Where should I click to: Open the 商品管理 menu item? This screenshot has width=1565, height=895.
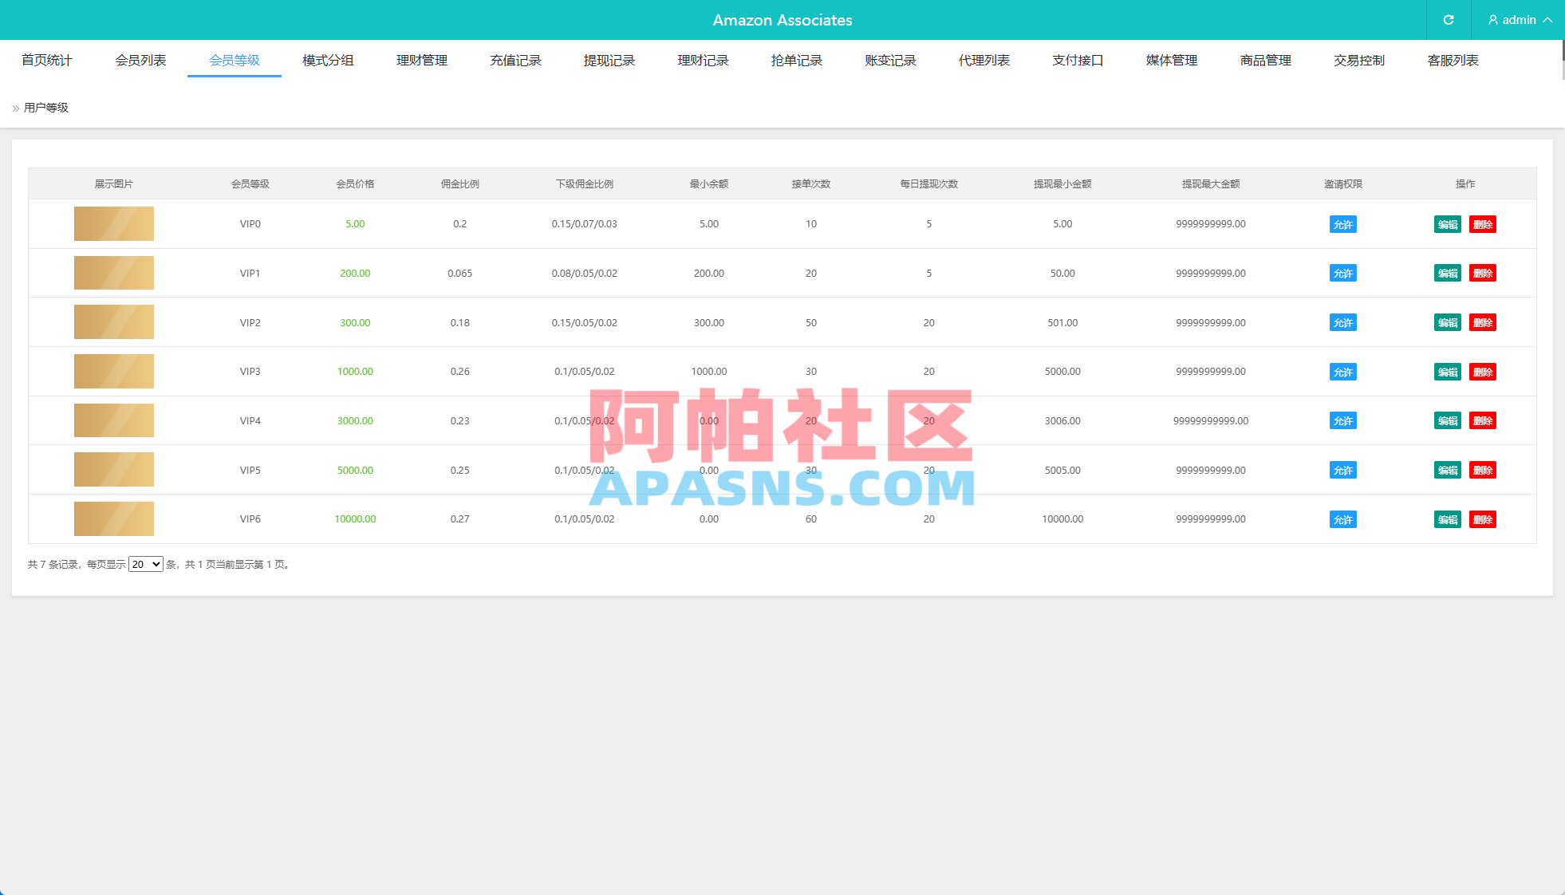[1265, 60]
